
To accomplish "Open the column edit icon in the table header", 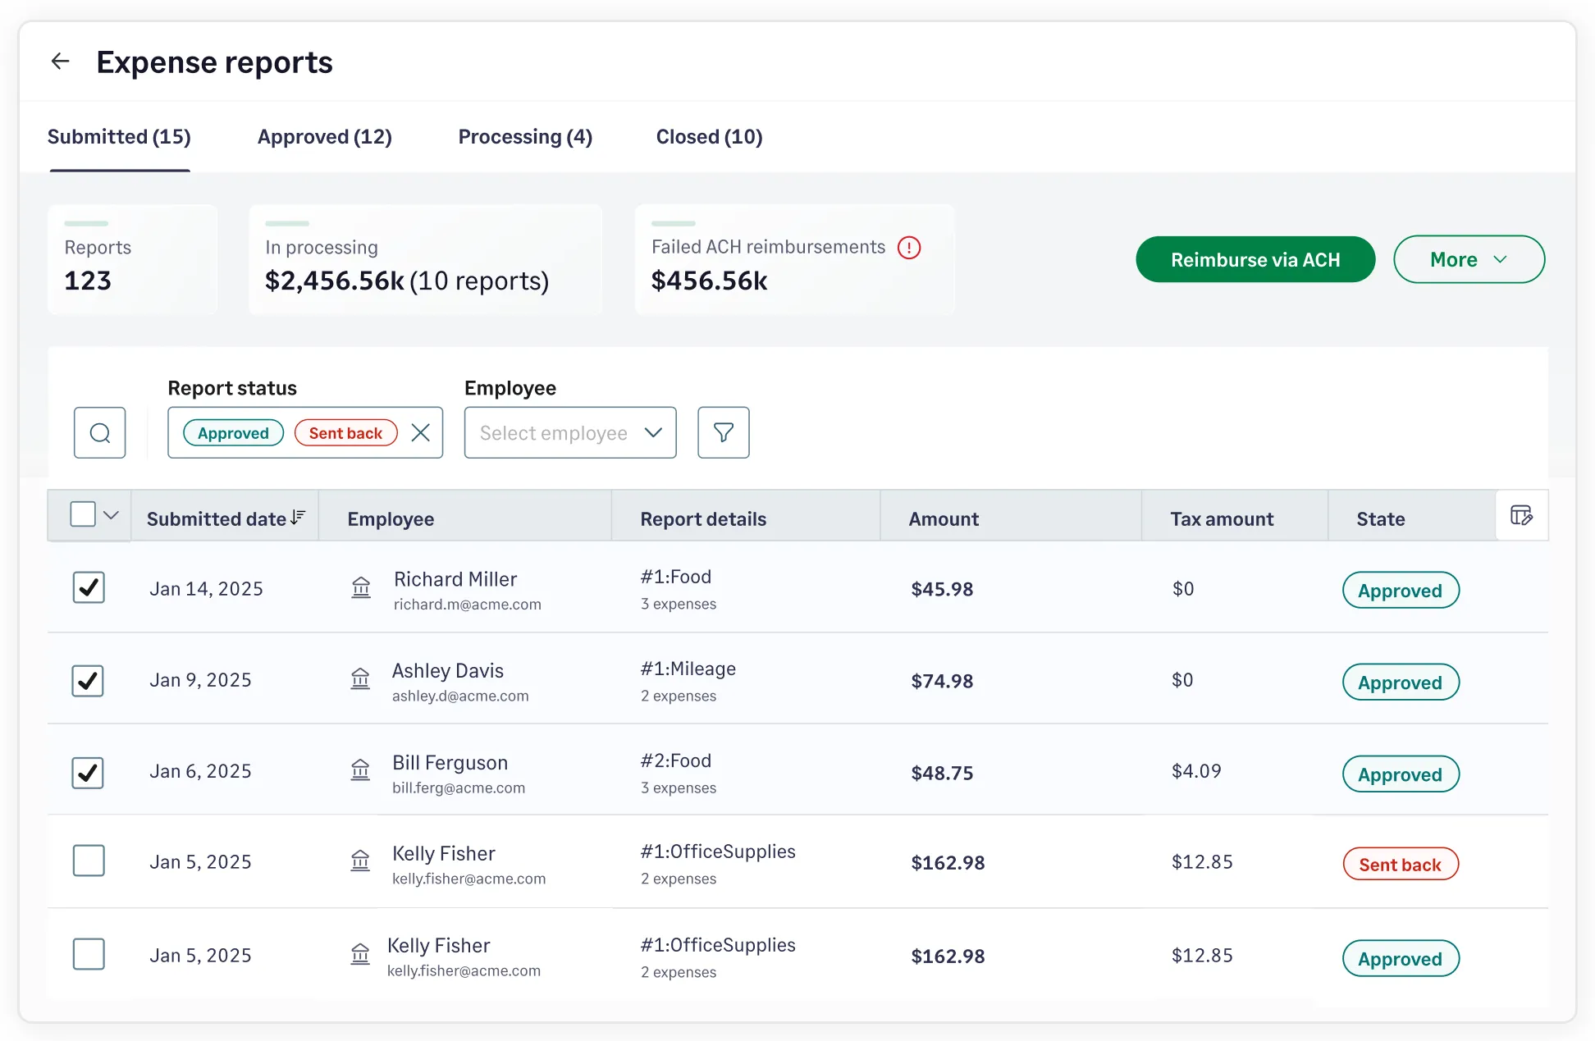I will [1522, 515].
